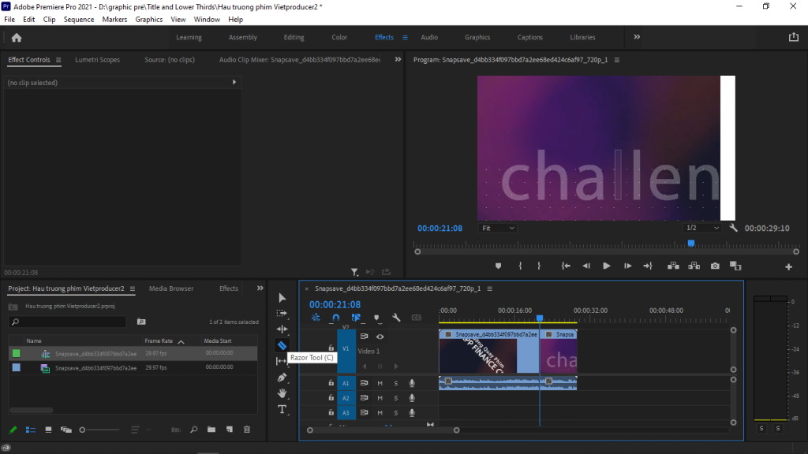
Task: Click the Export Frame camera icon
Action: (x=715, y=266)
